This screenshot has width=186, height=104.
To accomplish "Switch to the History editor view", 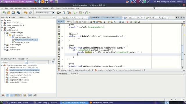I will [69, 22].
